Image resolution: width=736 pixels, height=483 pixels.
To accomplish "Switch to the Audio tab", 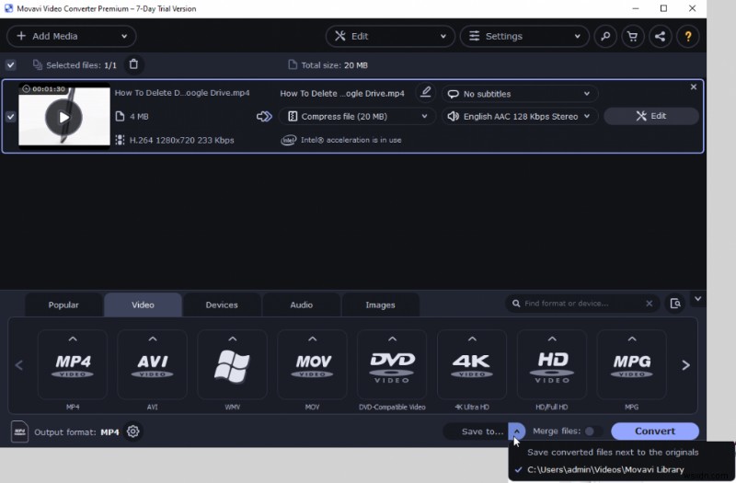I will click(301, 305).
